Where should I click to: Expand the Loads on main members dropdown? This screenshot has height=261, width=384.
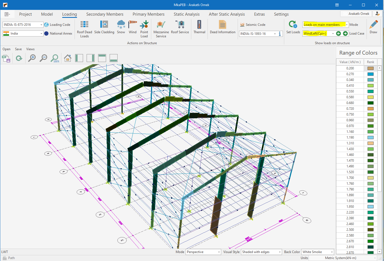coord(347,25)
